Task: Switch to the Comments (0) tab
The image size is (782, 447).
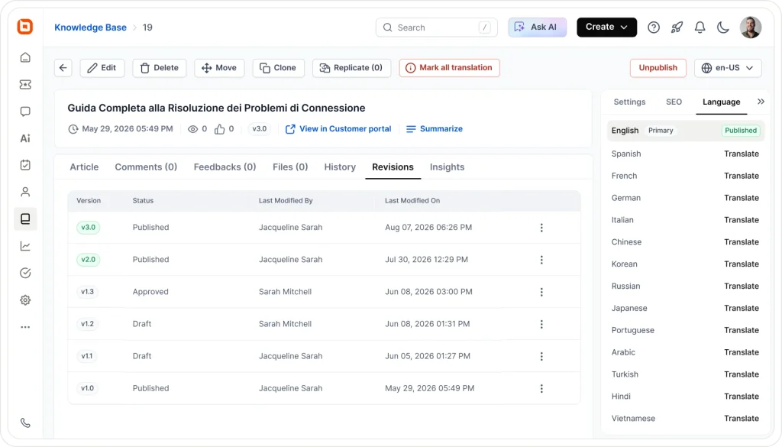Action: tap(146, 167)
